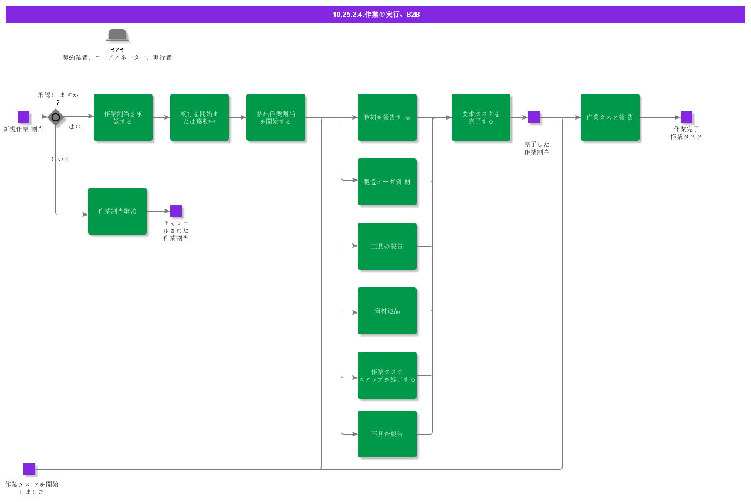751x502 pixels.
Task: Click the 要求タスクを完了する box
Action: [481, 117]
